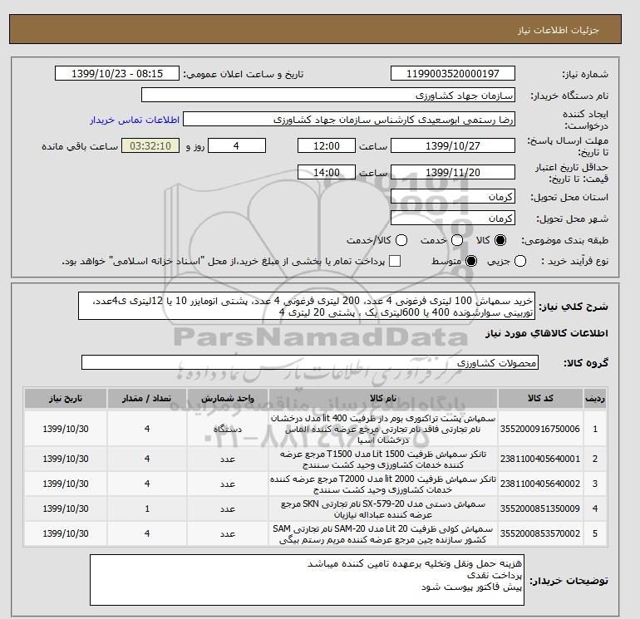Click the buyer organization name field

click(328, 96)
